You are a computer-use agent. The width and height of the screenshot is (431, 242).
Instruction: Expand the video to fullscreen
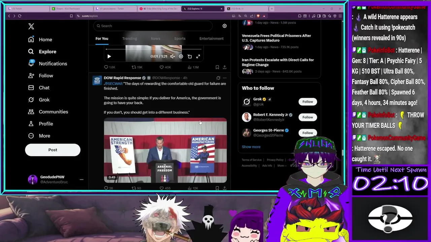198,56
